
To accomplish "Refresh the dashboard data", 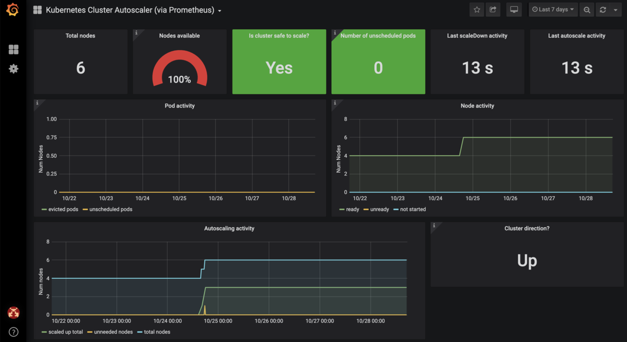I will 602,10.
